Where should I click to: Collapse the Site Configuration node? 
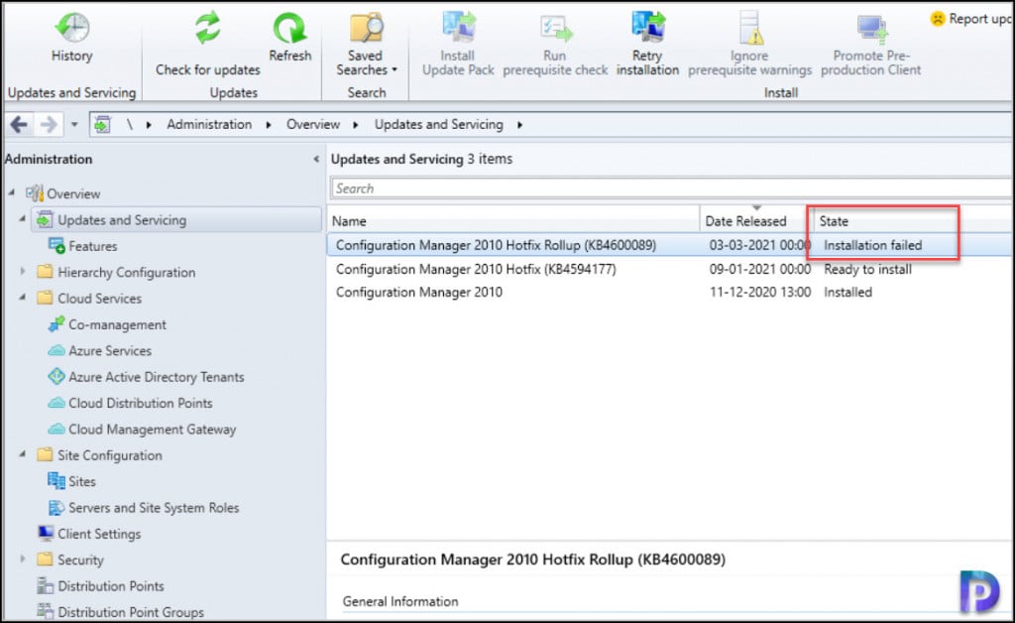coord(23,454)
